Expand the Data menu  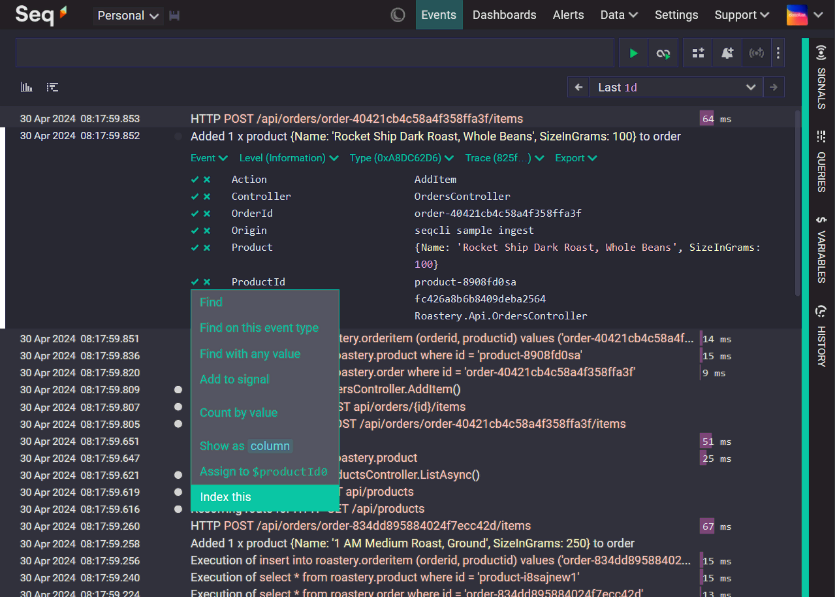619,15
